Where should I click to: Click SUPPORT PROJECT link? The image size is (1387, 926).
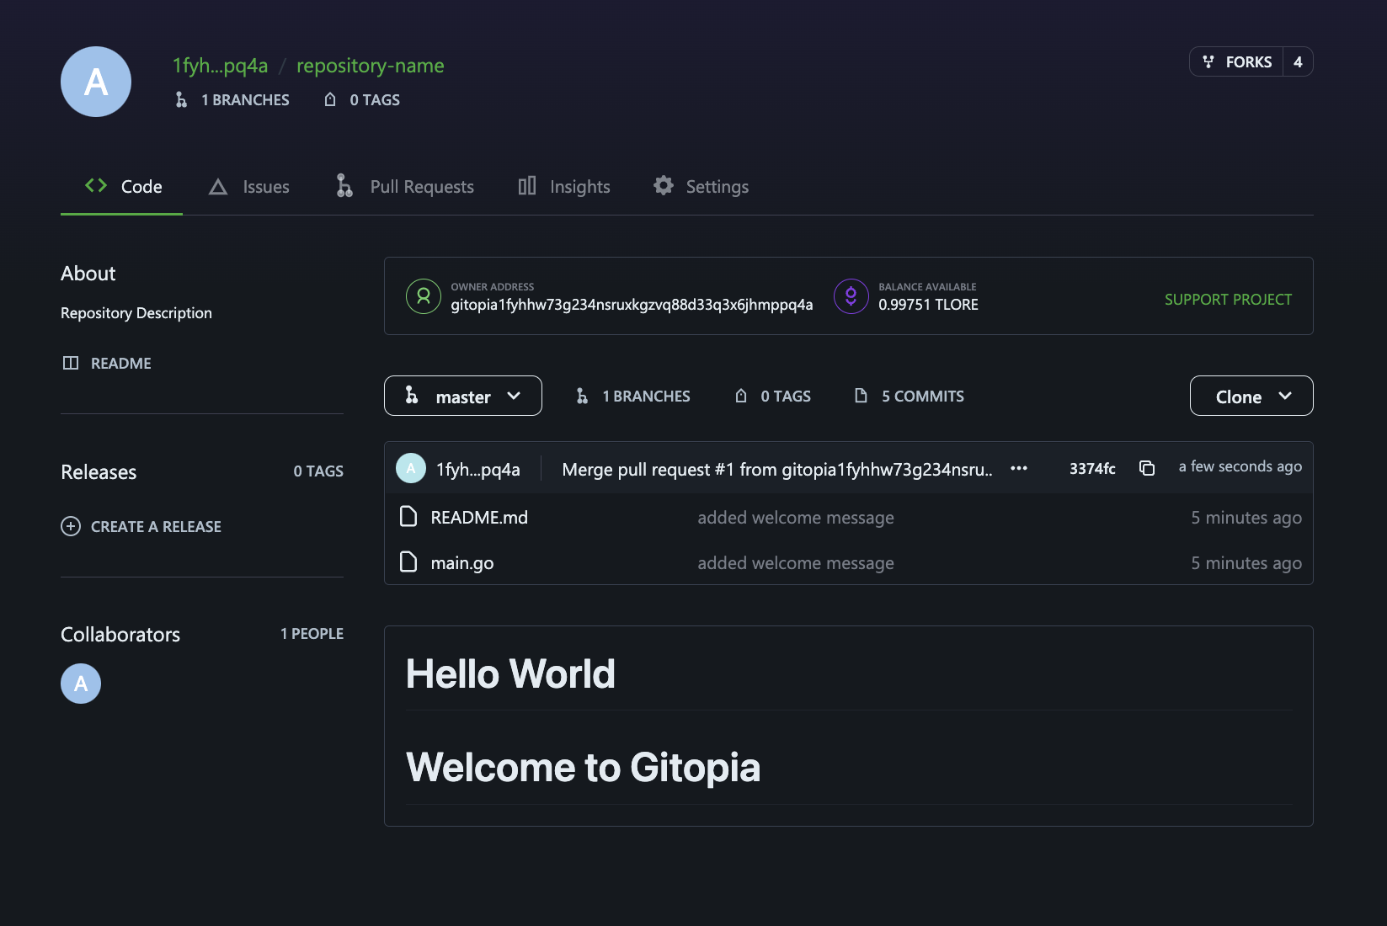(x=1228, y=300)
